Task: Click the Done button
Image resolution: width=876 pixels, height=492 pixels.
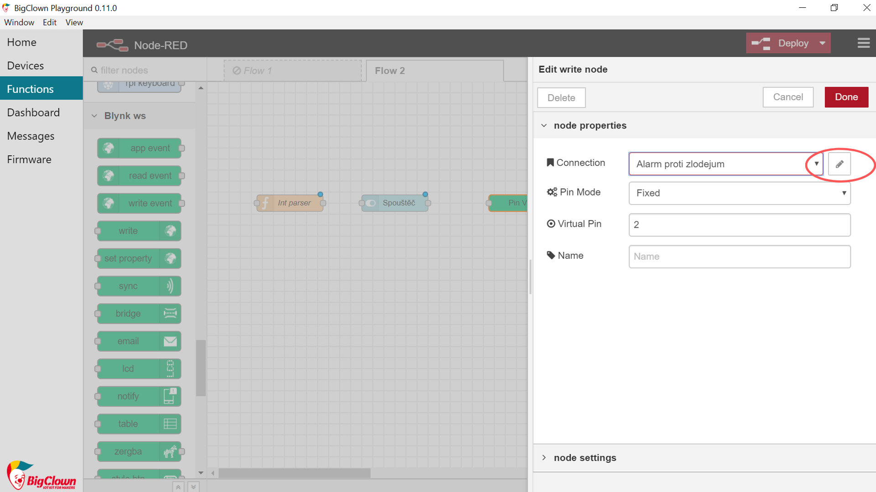Action: coord(846,97)
